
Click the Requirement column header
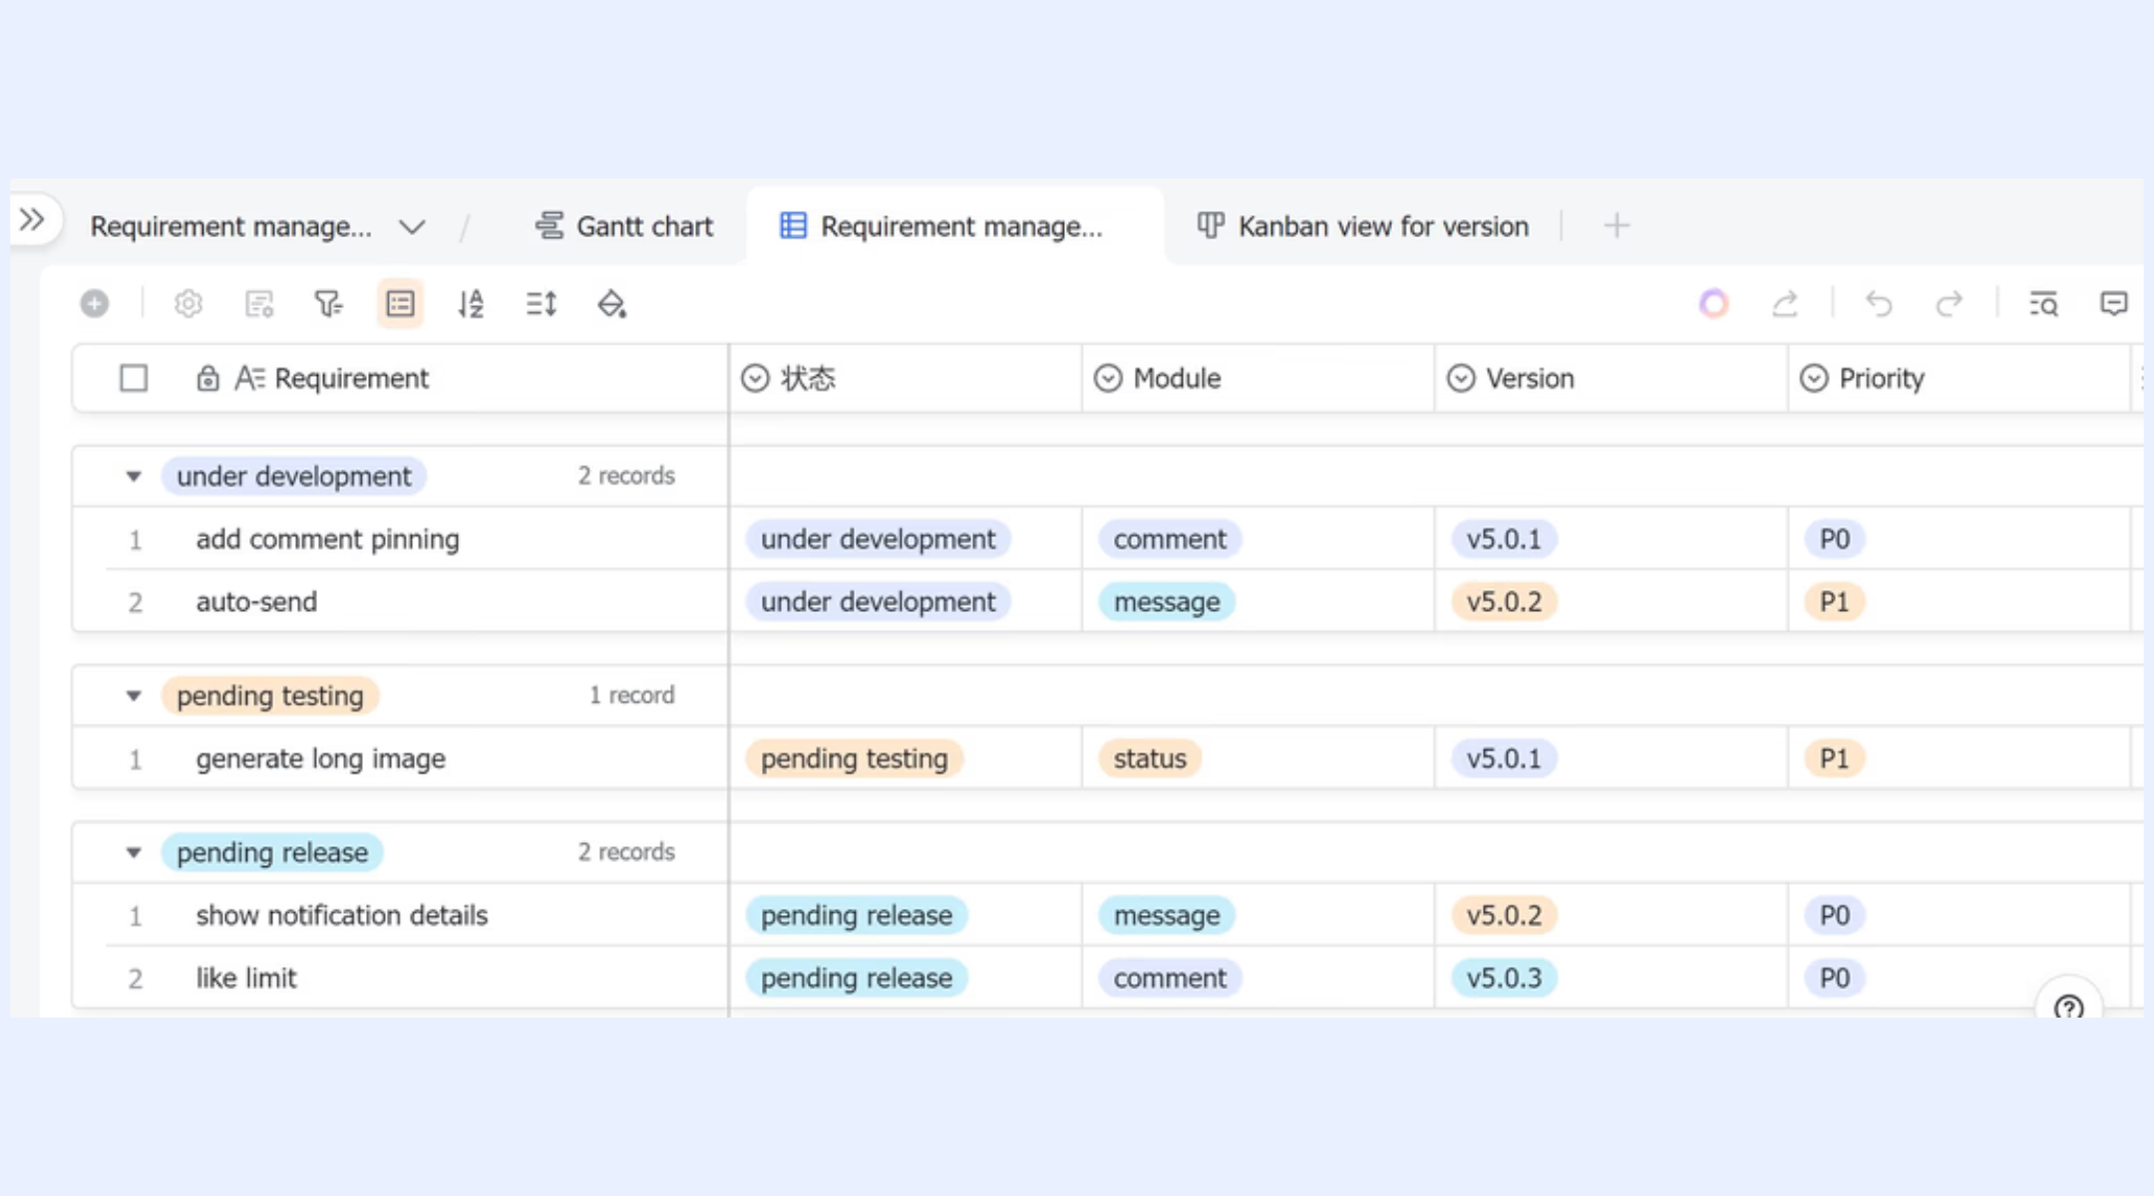400,378
